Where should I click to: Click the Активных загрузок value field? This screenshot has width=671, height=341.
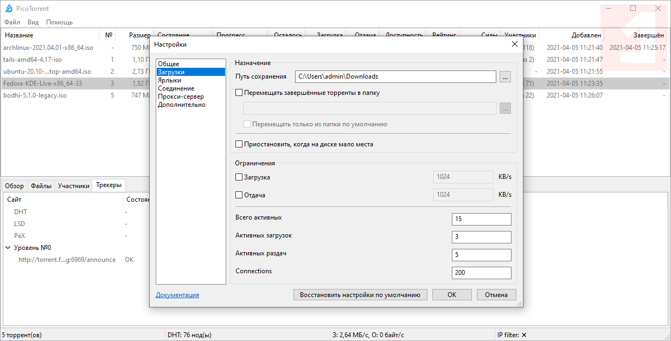click(x=482, y=237)
